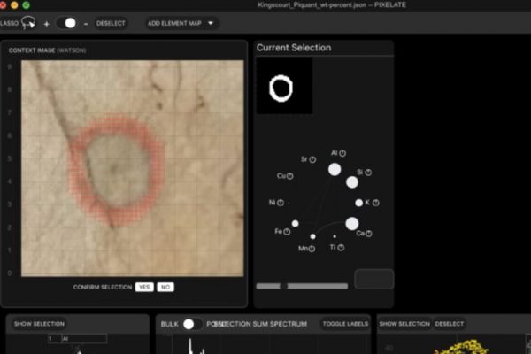531x354 pixels.
Task: Click the power icon next to Si
Action: [369, 172]
